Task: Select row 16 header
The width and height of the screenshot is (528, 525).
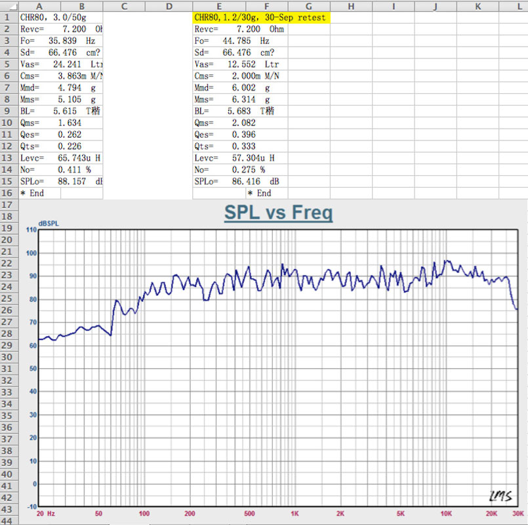Action: pyautogui.click(x=9, y=193)
